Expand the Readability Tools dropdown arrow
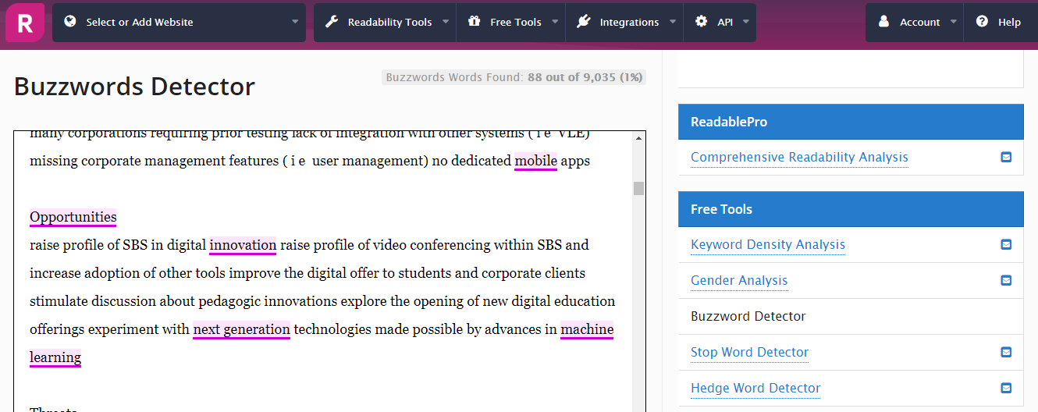1038x412 pixels. click(x=446, y=22)
